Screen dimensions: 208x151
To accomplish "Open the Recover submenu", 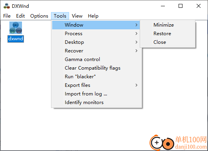I will (96, 51).
